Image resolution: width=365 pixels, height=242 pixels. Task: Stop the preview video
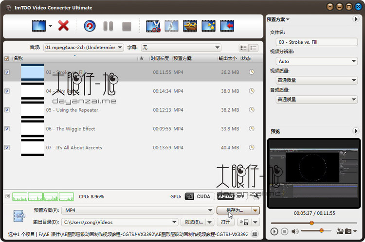(x=284, y=231)
